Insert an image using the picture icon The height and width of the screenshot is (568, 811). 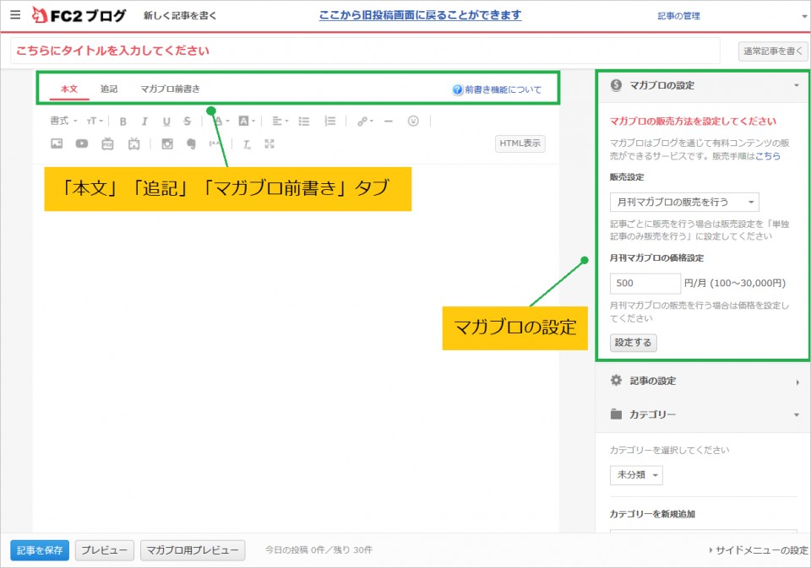[57, 144]
